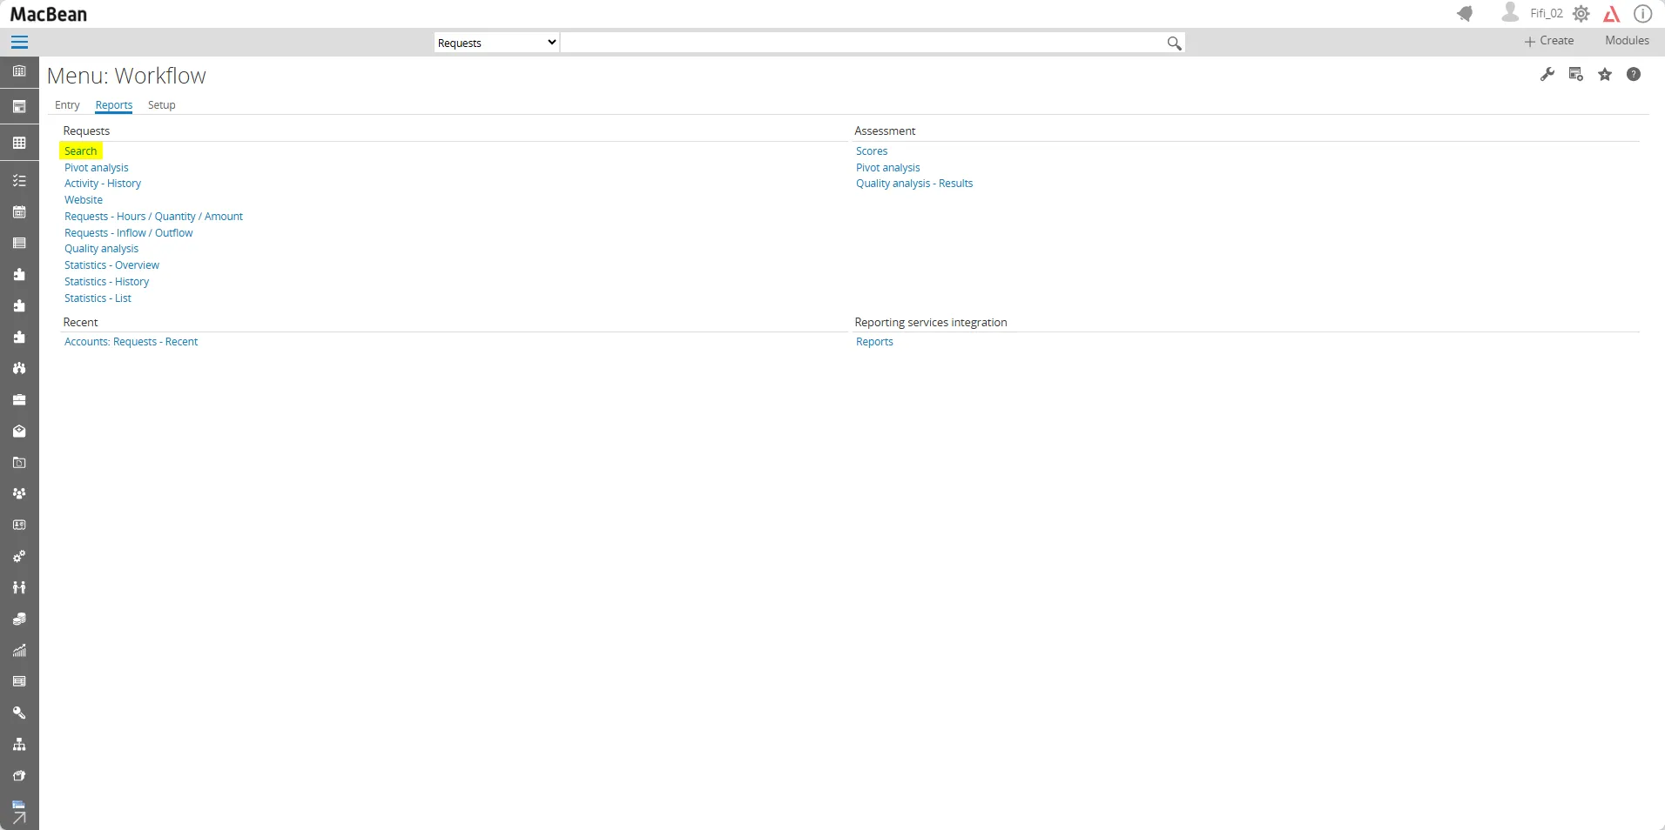Click the key icon in the sidebar
The image size is (1665, 830).
tap(19, 713)
